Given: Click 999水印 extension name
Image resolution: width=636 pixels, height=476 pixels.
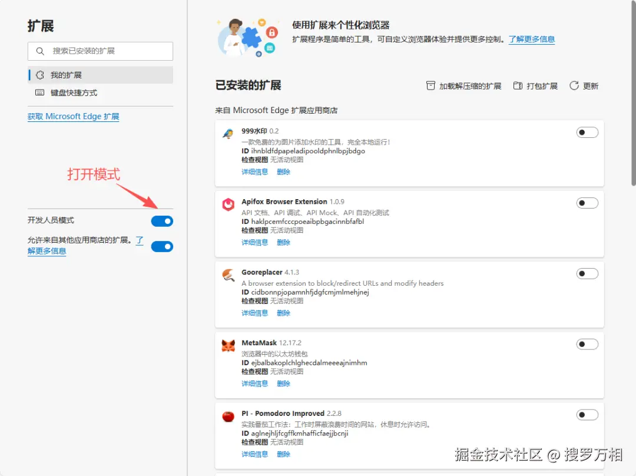Looking at the screenshot, I should tap(254, 131).
